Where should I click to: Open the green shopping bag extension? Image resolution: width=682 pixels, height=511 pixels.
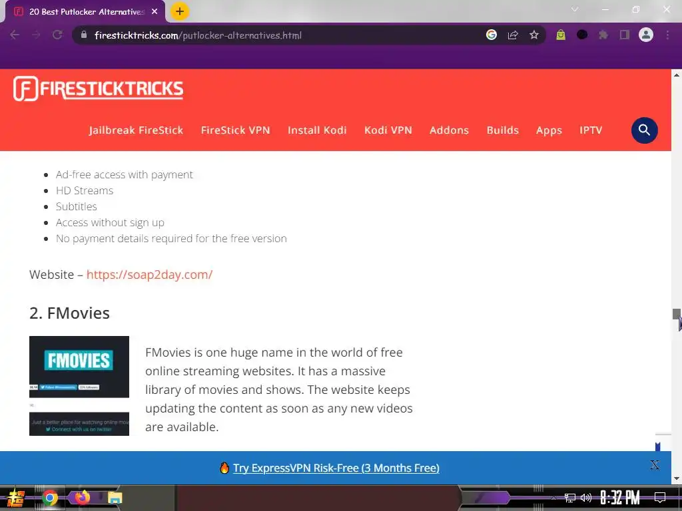coord(561,35)
